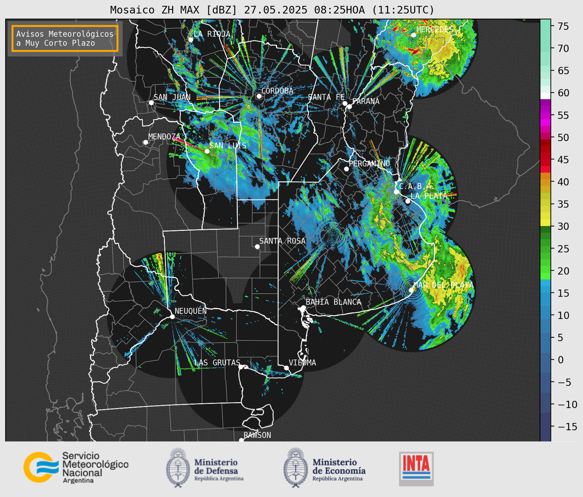Viewport: 583px width, 497px height.
Task: Click the Avisos Meteorológicos a Muy Corto Plazo box
Action: 65,38
